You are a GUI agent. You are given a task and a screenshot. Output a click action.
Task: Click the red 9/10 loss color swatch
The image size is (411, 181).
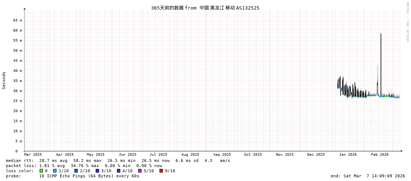click(x=161, y=171)
